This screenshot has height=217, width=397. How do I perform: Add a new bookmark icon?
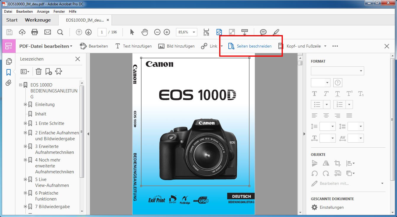tap(49, 71)
